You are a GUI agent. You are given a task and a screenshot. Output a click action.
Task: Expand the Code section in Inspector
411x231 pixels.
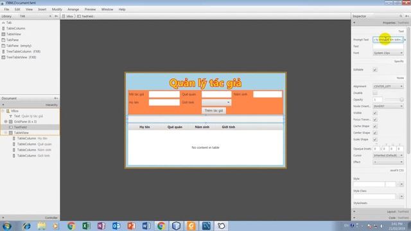(x=354, y=218)
